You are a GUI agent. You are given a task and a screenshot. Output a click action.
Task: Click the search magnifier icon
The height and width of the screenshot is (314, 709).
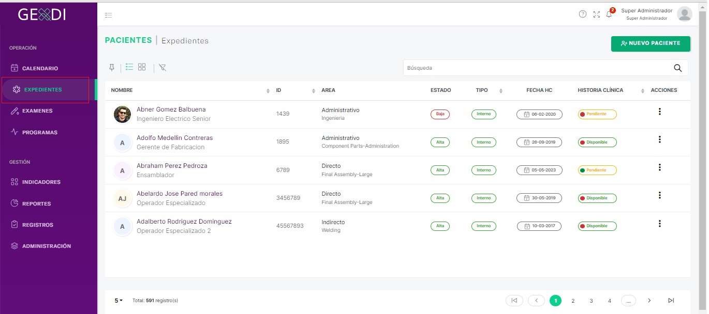678,68
